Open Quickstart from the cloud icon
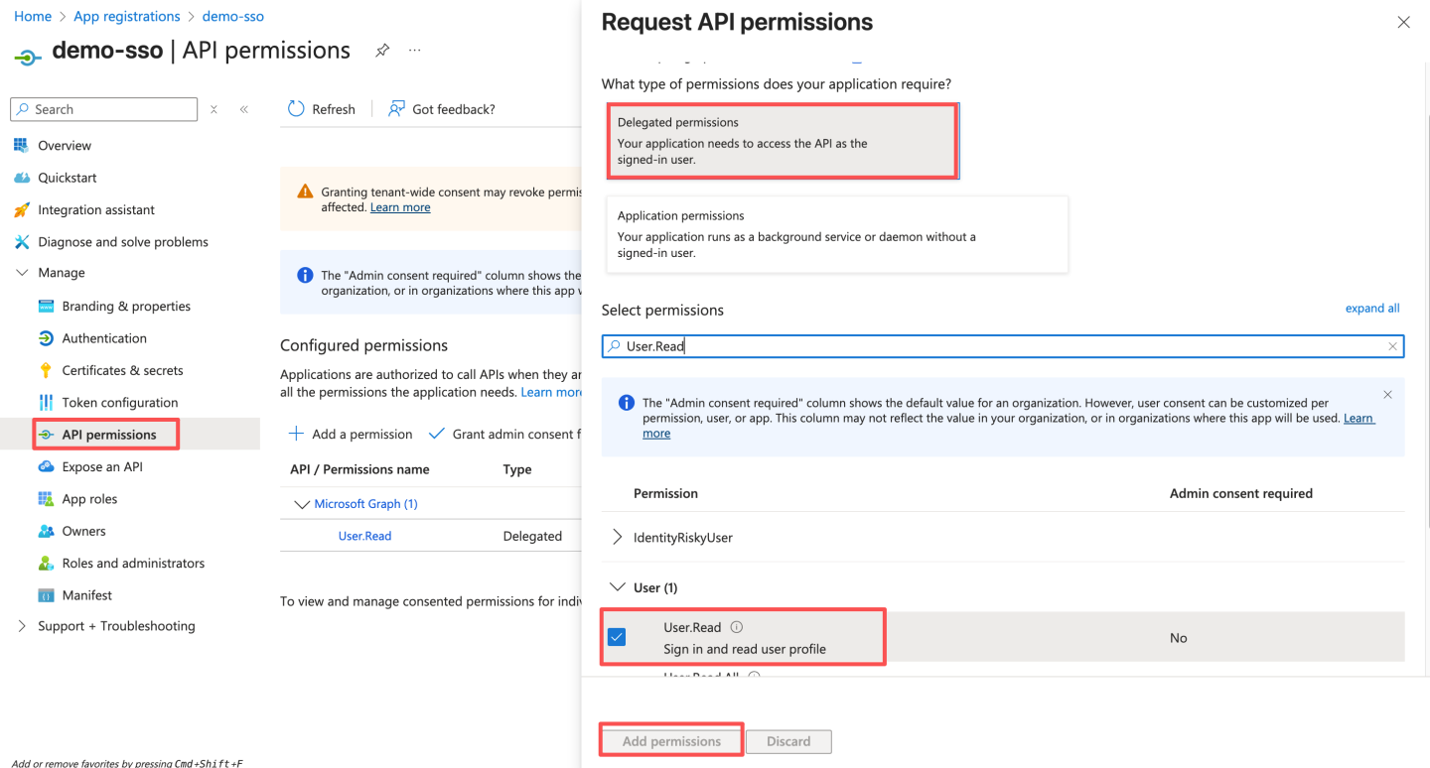The height and width of the screenshot is (768, 1430). (21, 178)
